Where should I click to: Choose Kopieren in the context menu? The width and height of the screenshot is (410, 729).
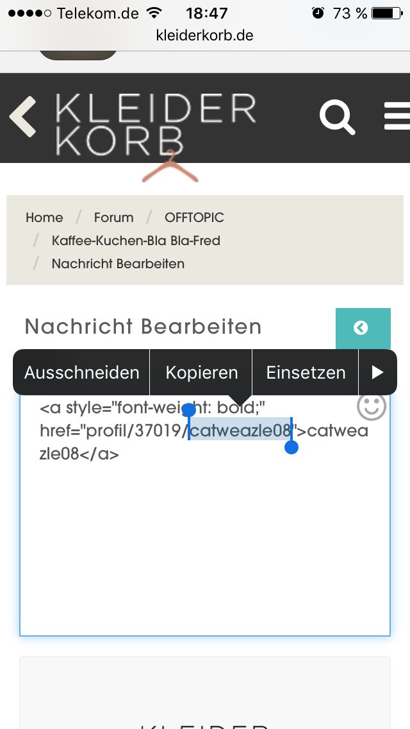(201, 372)
